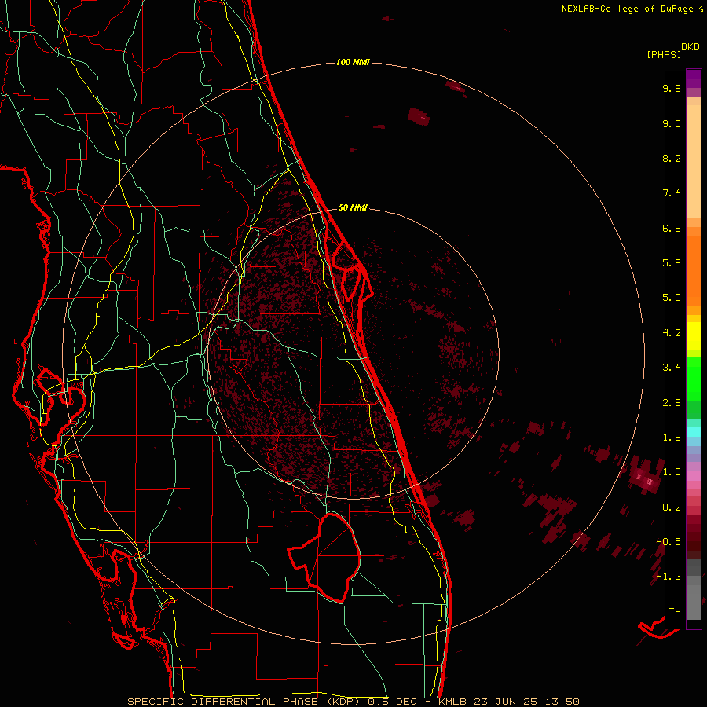Screen dimensions: 707x707
Task: Click the 4.2 value on the color scale
Action: 672,333
